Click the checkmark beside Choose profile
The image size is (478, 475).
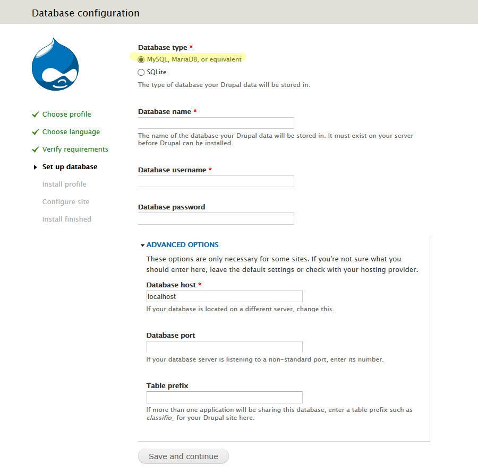coord(36,115)
